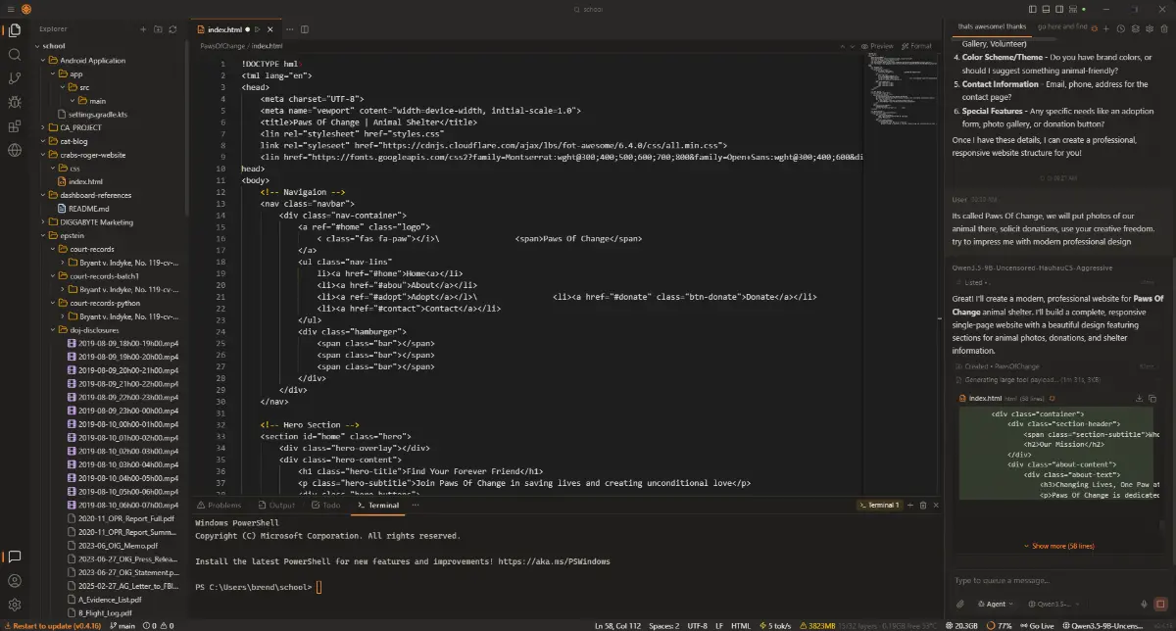
Task: Switch to the Output panel tab
Action: tap(276, 505)
